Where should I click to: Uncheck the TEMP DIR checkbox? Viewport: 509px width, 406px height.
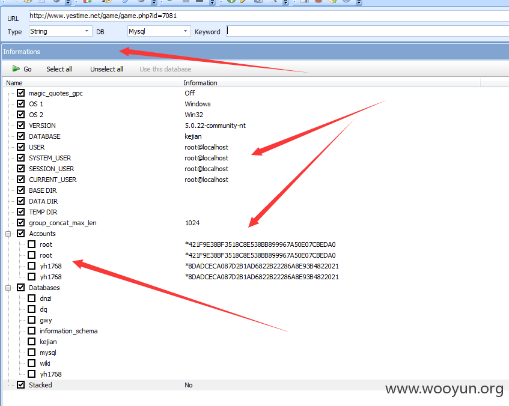(21, 211)
